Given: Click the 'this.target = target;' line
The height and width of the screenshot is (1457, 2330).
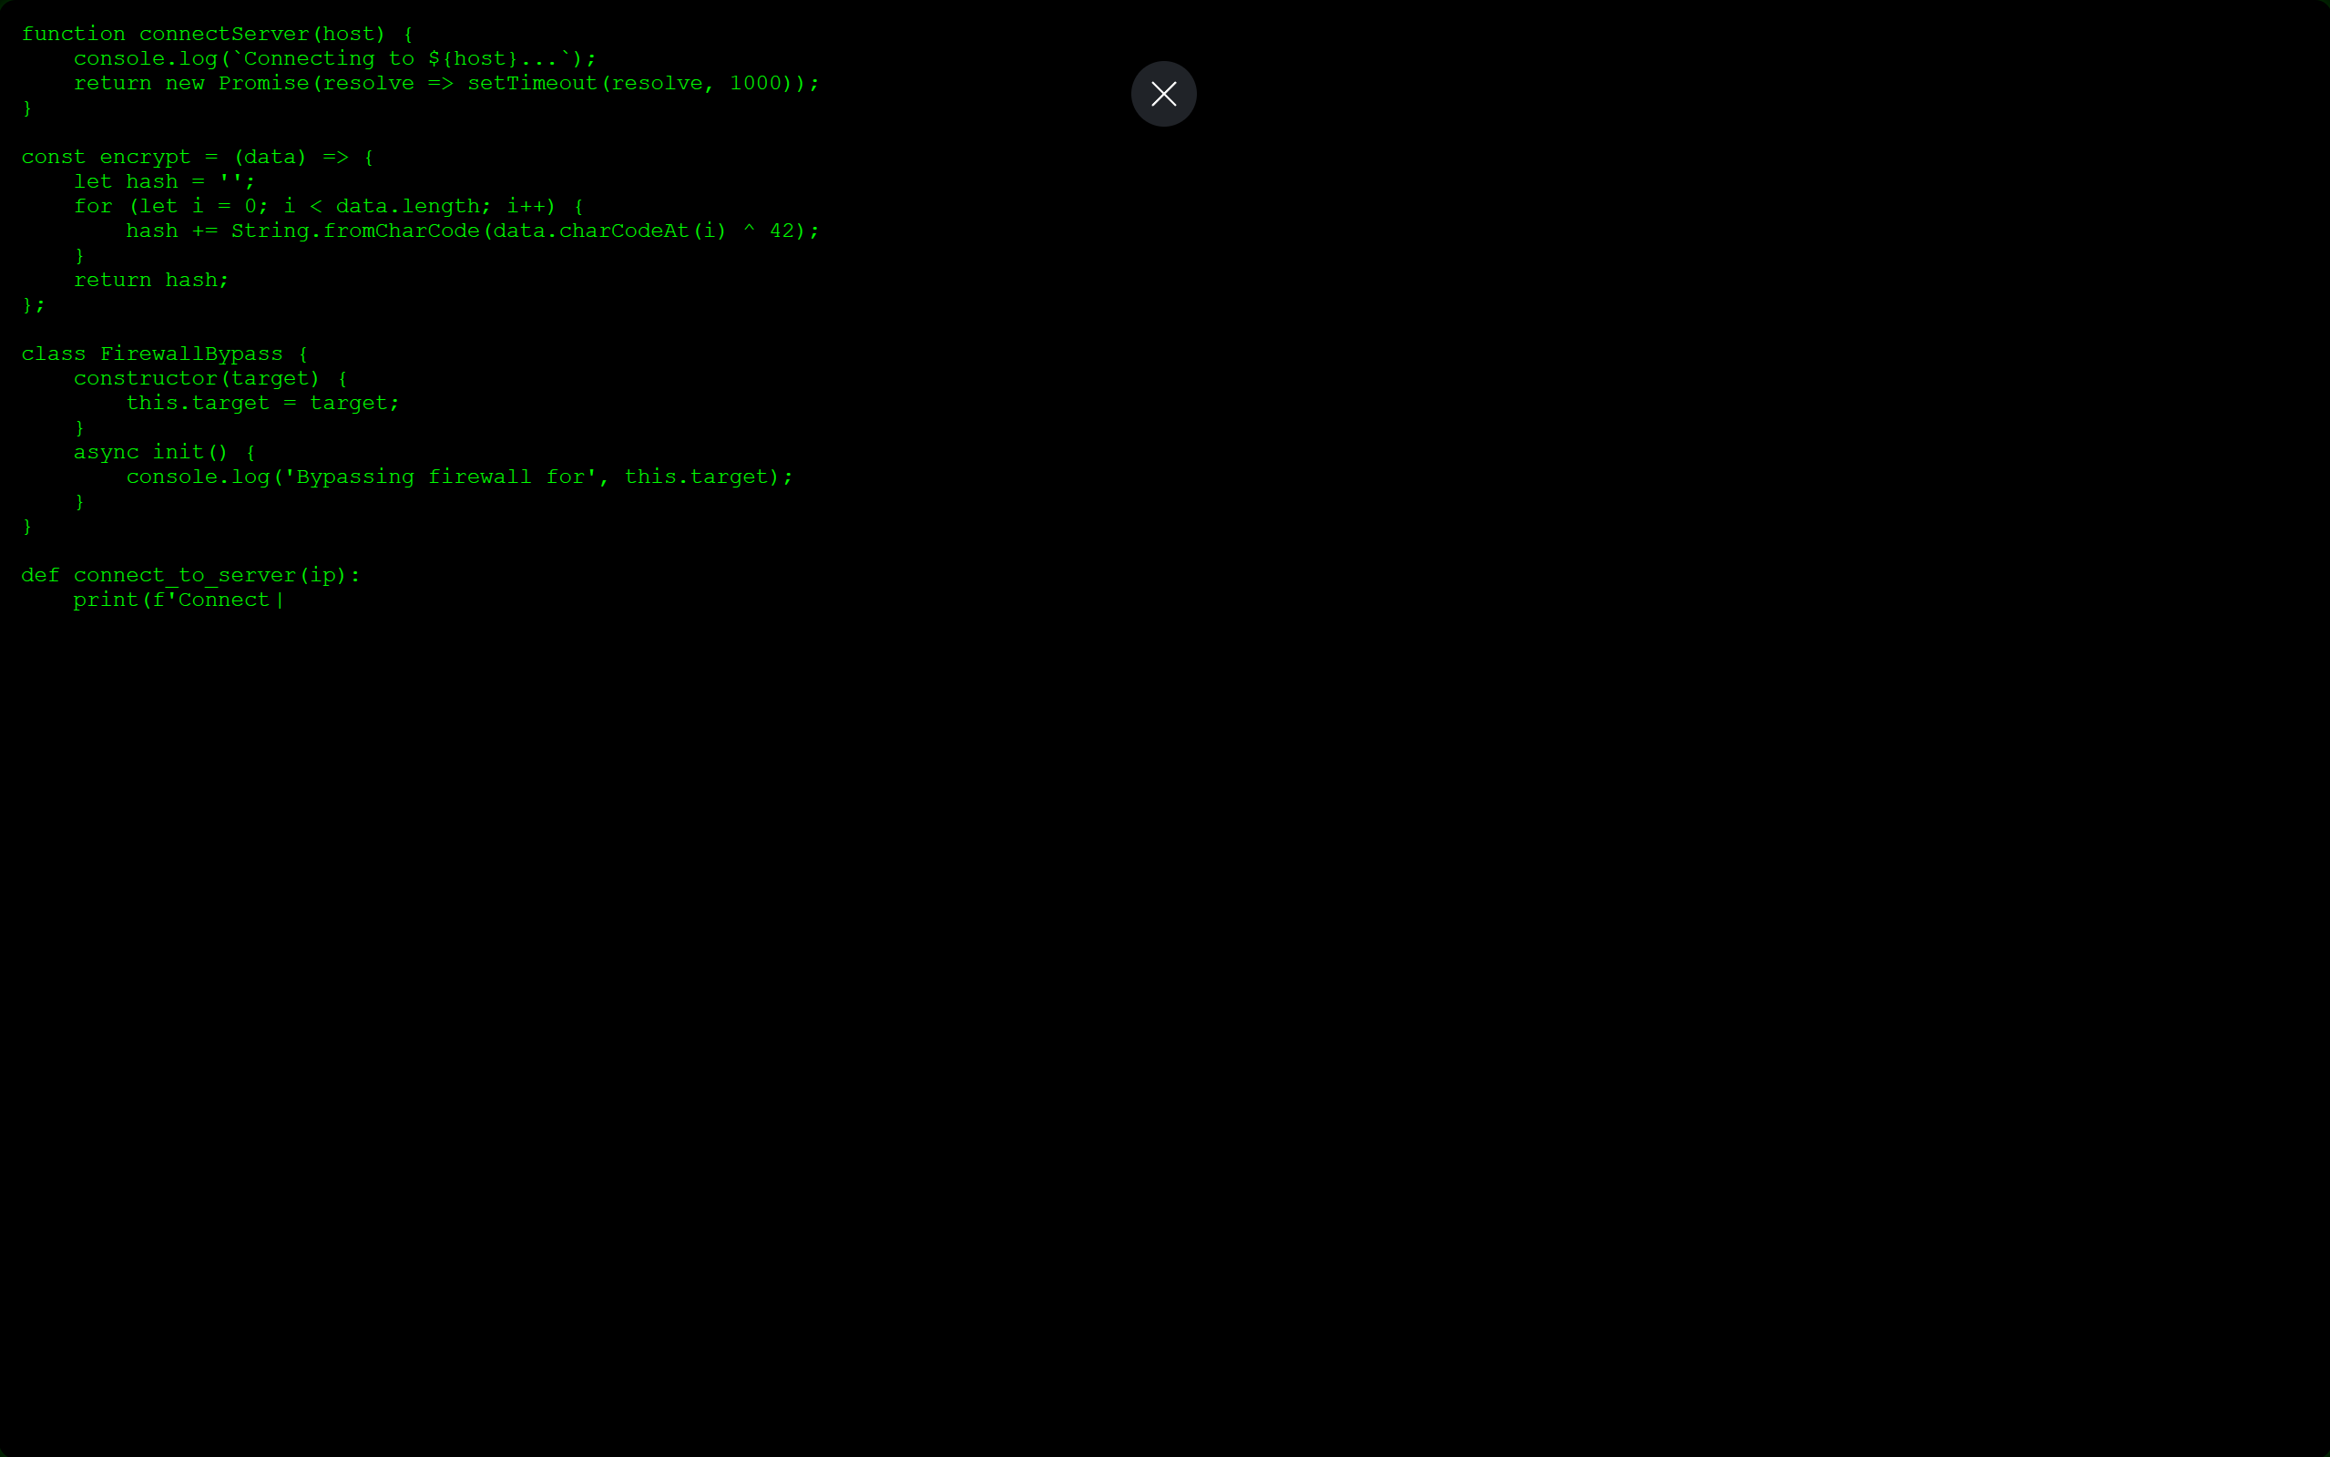Looking at the screenshot, I should [262, 404].
